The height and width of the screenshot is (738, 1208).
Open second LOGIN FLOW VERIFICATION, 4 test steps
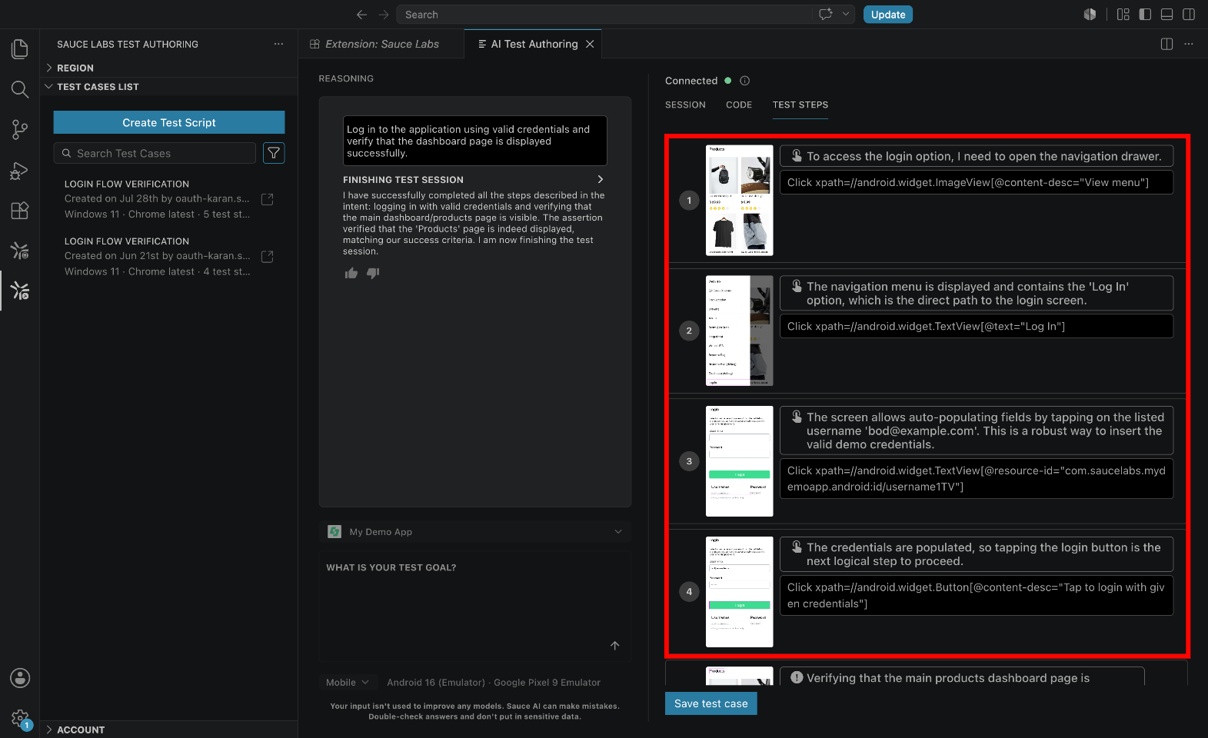pos(158,256)
